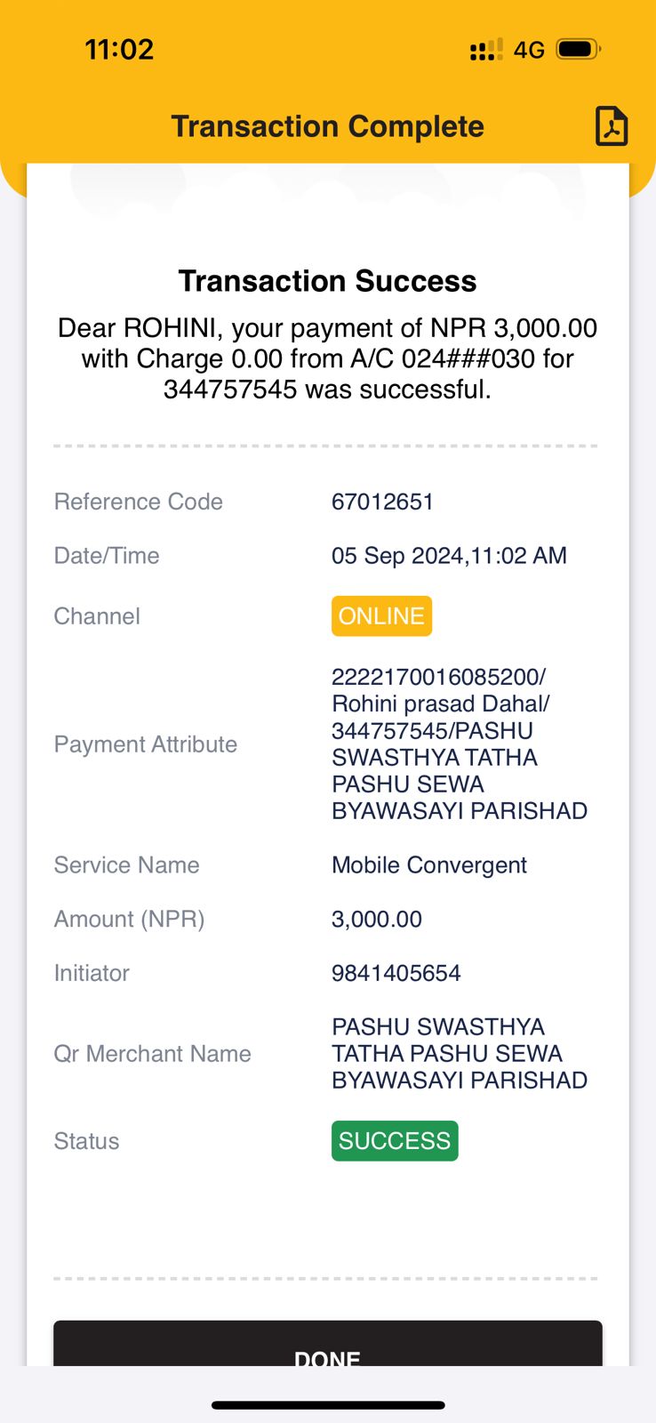Tap the home indicator bar at bottom
Screen dimensions: 656x1423
coord(328,1405)
